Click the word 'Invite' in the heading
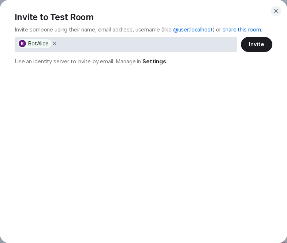The height and width of the screenshot is (243, 287). (x=26, y=17)
